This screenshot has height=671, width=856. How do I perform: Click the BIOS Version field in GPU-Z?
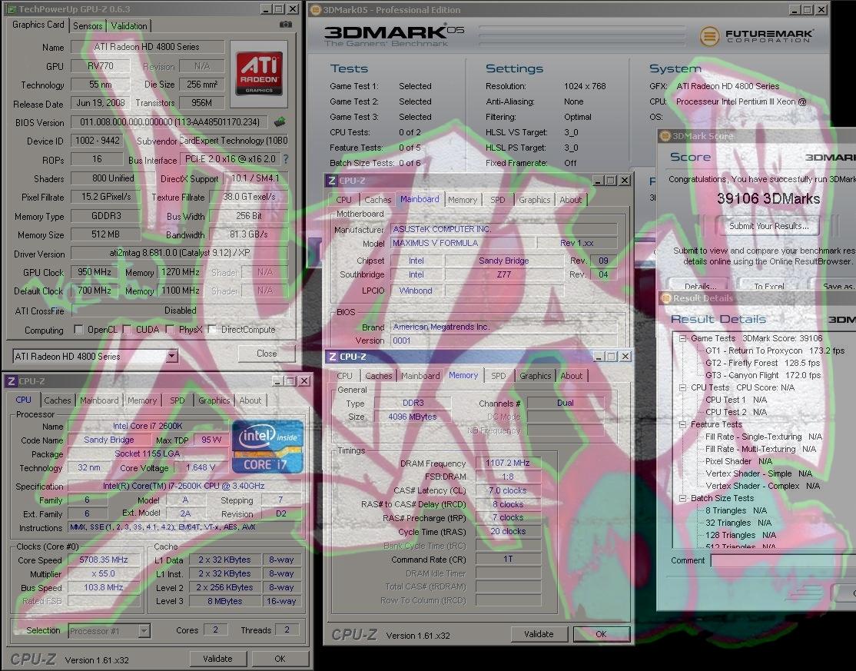(169, 121)
